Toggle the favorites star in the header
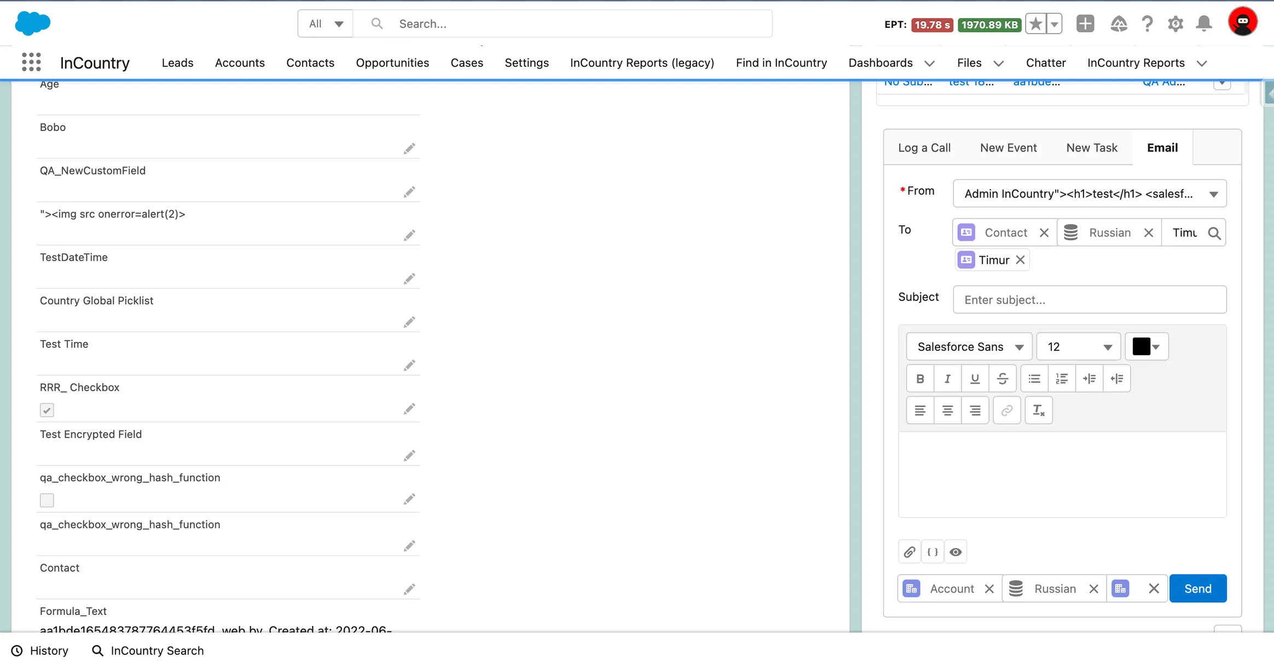This screenshot has height=668, width=1274. [1035, 24]
